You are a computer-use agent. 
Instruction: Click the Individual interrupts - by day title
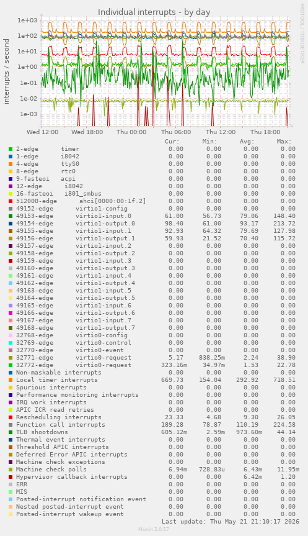coord(154,12)
